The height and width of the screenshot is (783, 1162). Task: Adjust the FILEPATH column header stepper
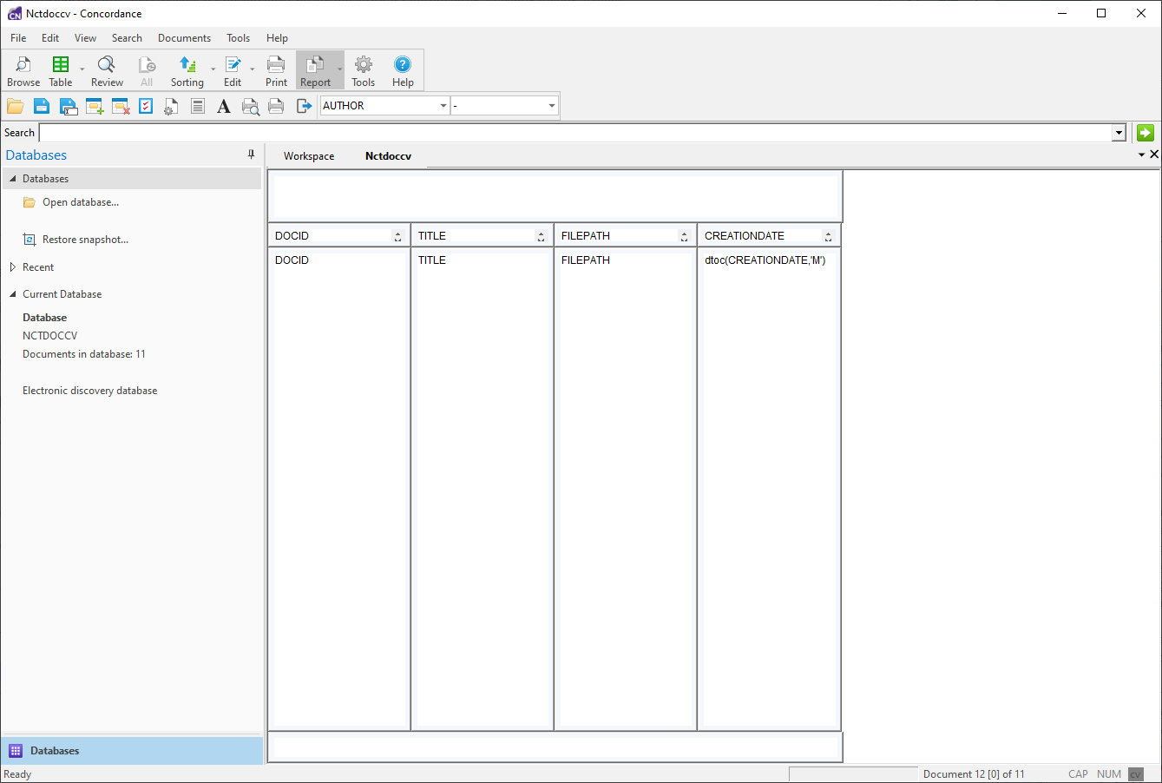tap(684, 236)
